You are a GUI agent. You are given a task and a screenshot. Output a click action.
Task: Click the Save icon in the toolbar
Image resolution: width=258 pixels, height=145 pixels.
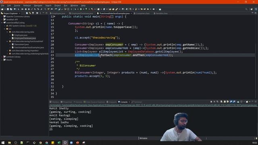coord(8,9)
